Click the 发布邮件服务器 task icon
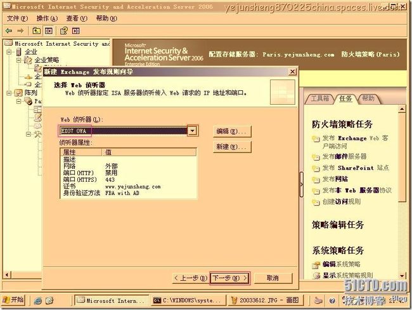 pyautogui.click(x=315, y=158)
